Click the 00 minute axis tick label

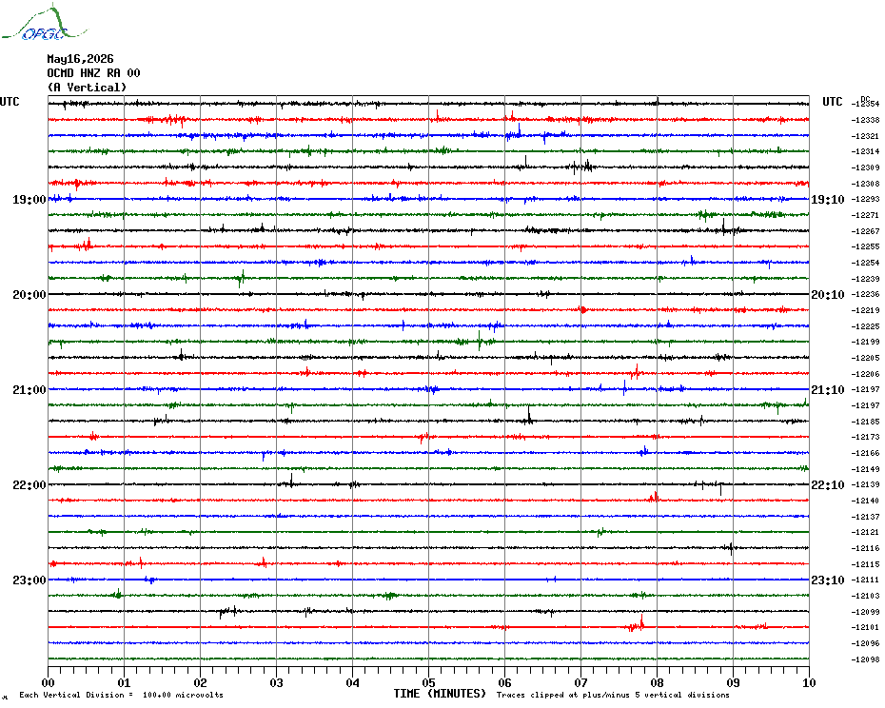[x=48, y=683]
